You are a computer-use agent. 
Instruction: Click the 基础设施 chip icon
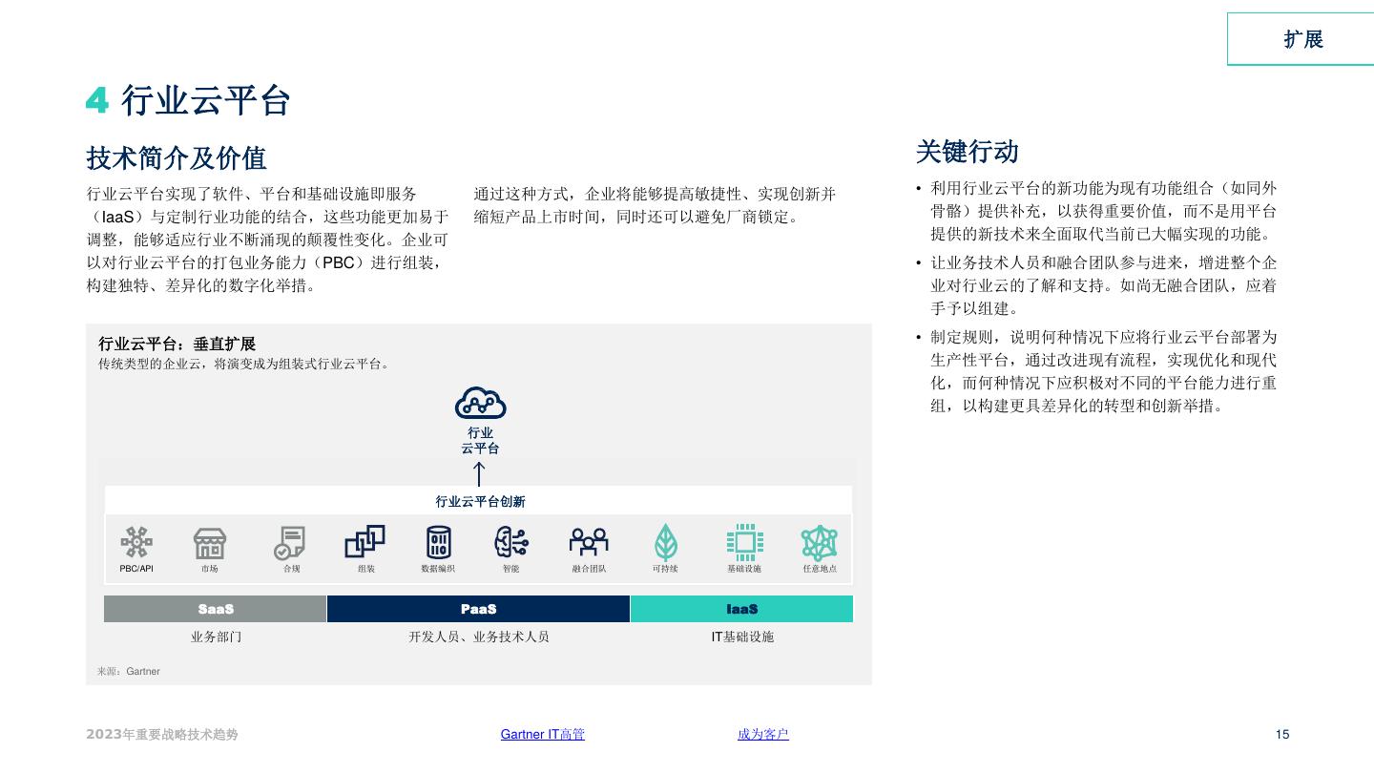(744, 542)
